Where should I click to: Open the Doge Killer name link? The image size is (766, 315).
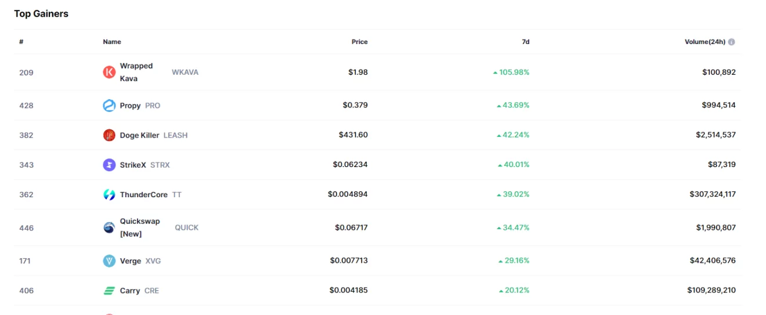pyautogui.click(x=139, y=135)
